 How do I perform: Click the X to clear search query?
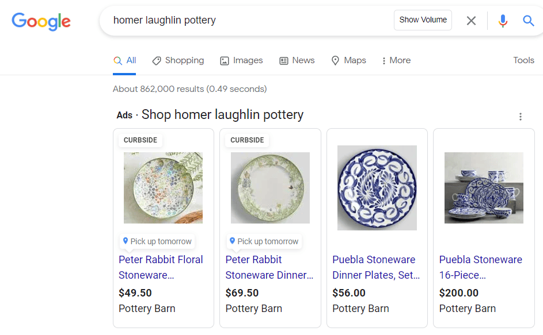click(471, 20)
